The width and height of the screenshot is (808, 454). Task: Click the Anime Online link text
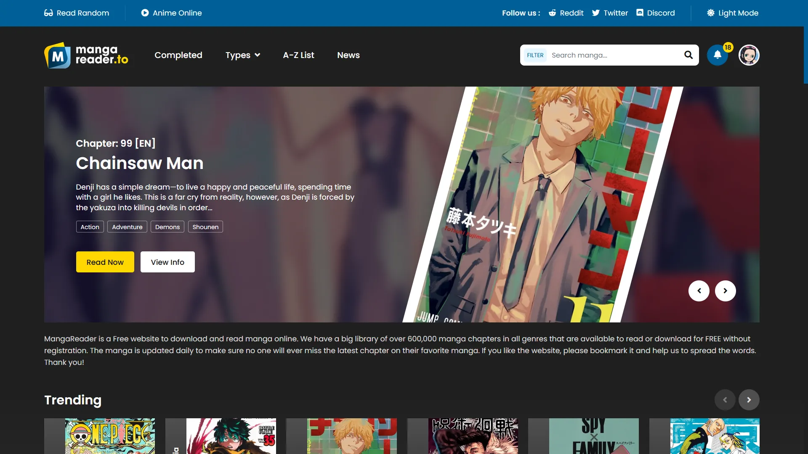tap(177, 13)
